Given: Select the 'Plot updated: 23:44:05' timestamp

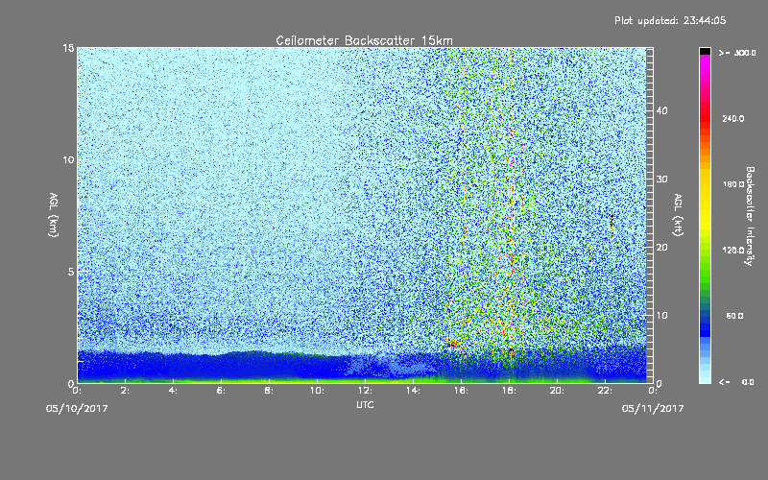Looking at the screenshot, I should (x=670, y=20).
